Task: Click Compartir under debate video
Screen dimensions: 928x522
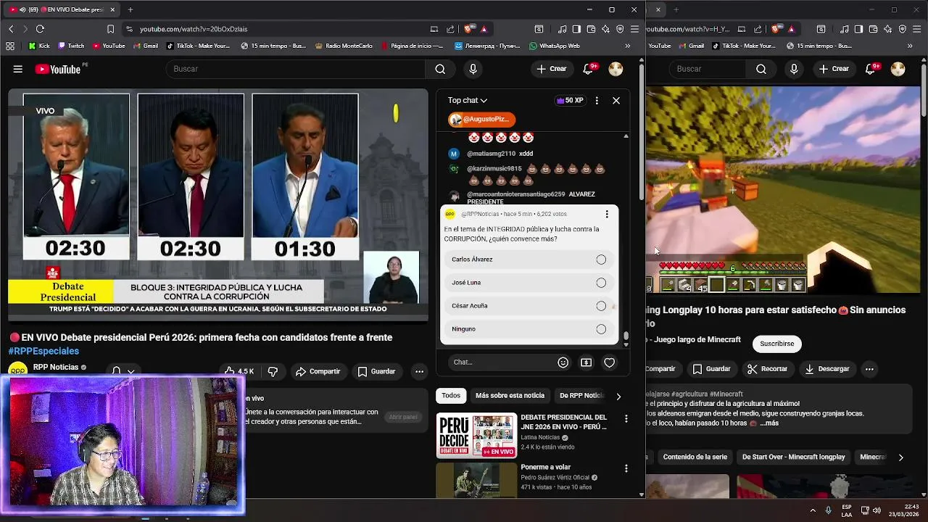Action: 317,371
